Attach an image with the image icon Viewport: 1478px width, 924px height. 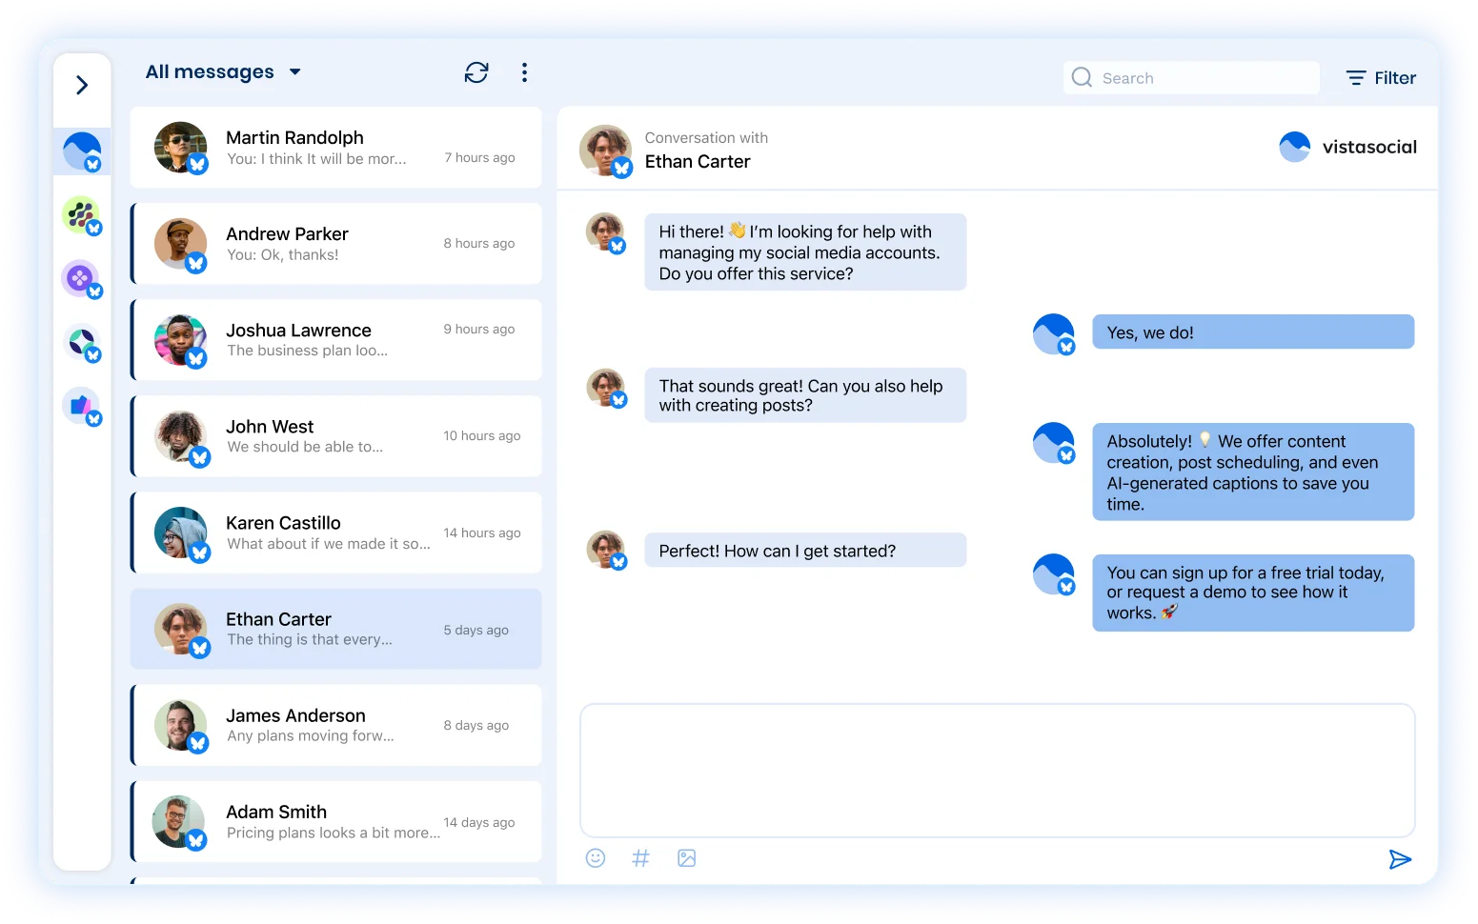686,857
